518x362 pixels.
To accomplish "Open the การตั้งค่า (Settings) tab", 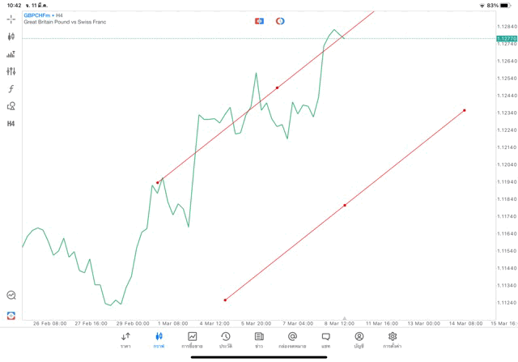I will pyautogui.click(x=393, y=339).
